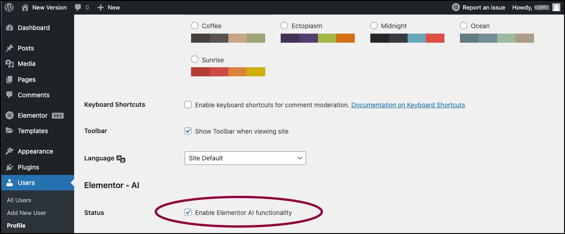Click the Appearance paintbrush icon
Viewport: 565px width, 234px height.
(10, 151)
